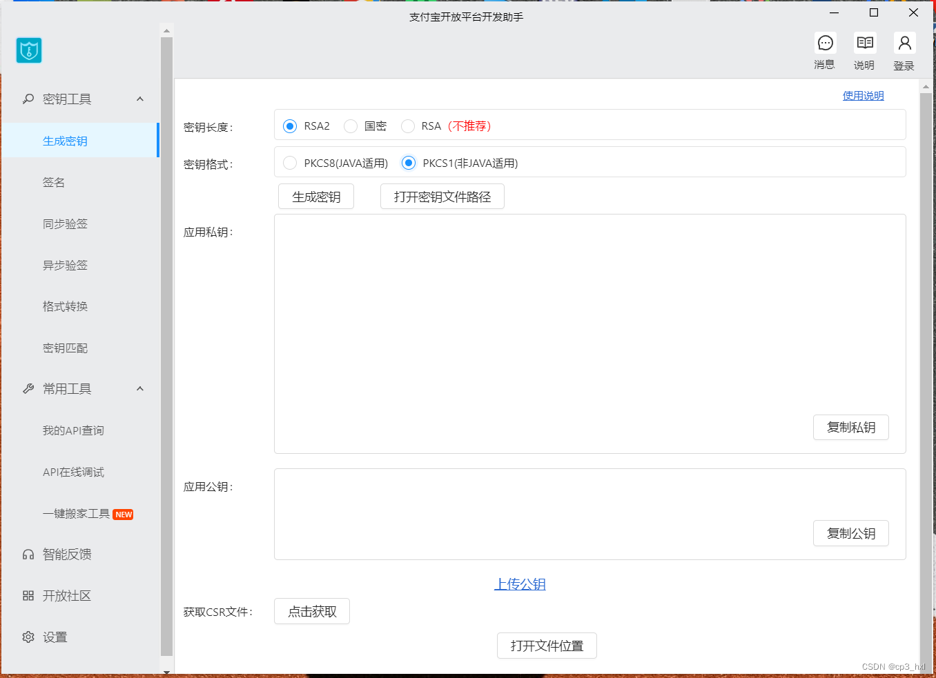The height and width of the screenshot is (678, 936).
Task: Click the 登录 user login icon
Action: pos(904,43)
